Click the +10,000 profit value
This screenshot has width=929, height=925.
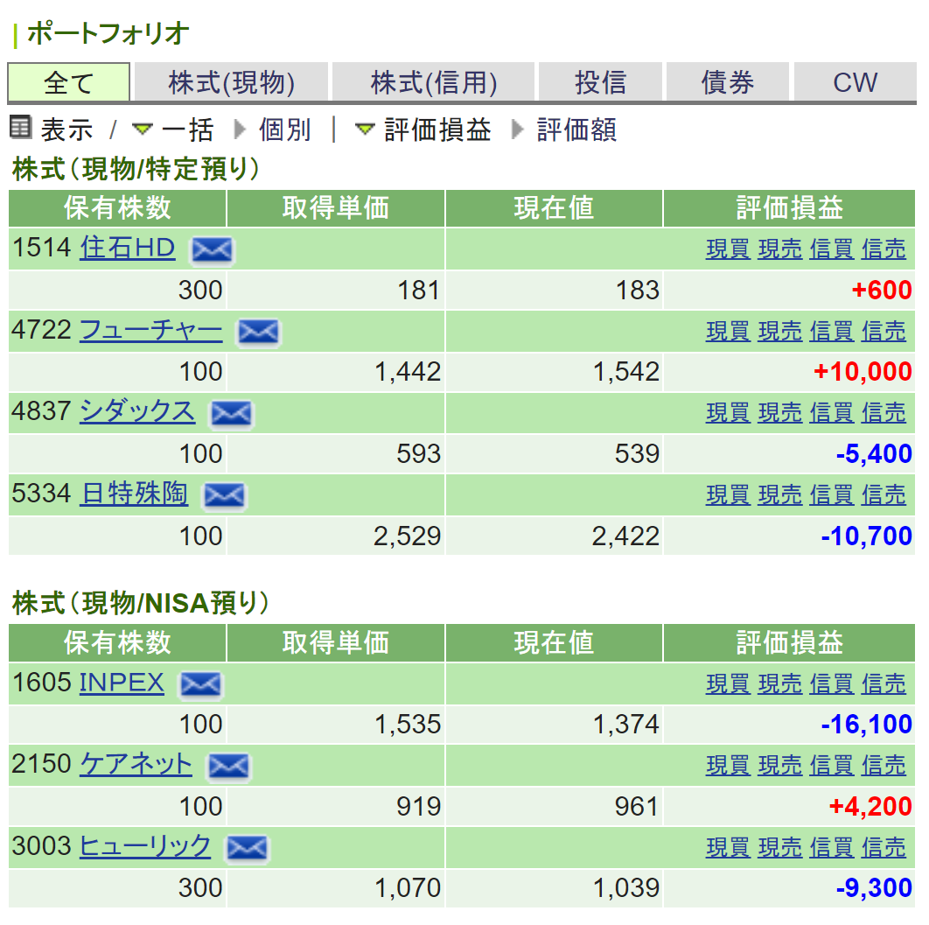[x=863, y=372]
